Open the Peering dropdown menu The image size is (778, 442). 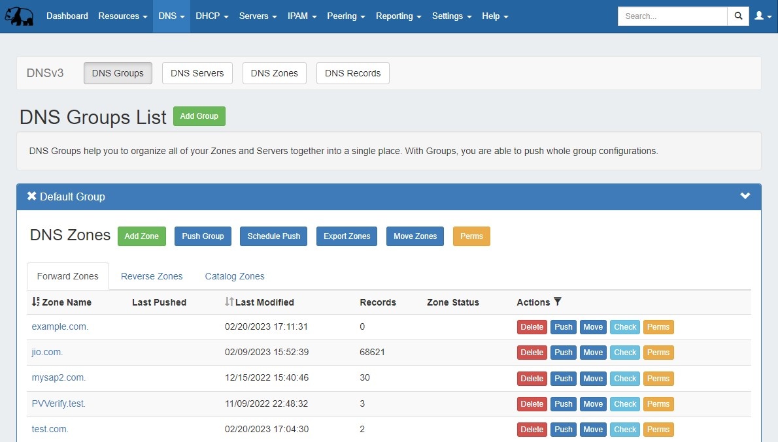click(x=346, y=16)
